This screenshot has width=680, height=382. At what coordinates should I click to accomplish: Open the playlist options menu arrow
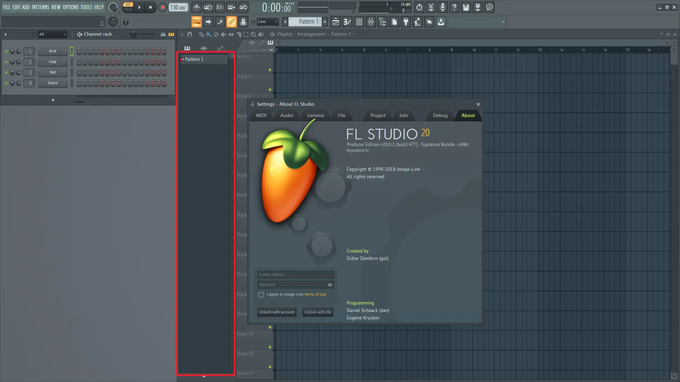(182, 34)
